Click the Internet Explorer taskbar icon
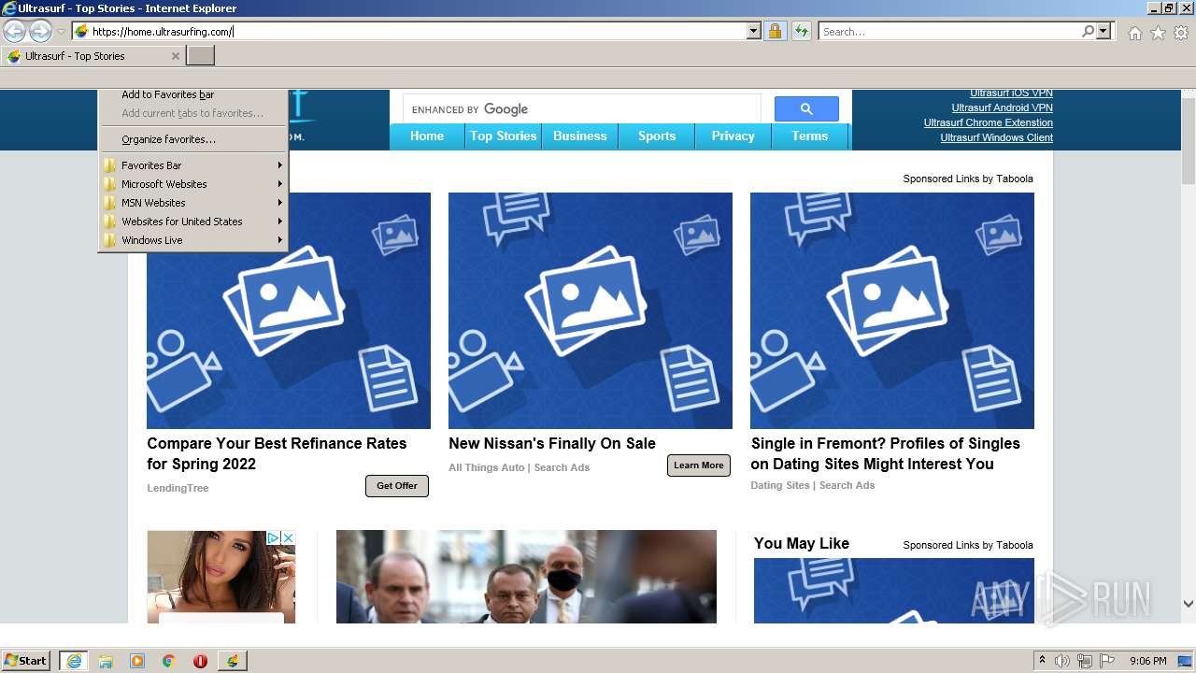This screenshot has height=673, width=1196. (x=74, y=661)
